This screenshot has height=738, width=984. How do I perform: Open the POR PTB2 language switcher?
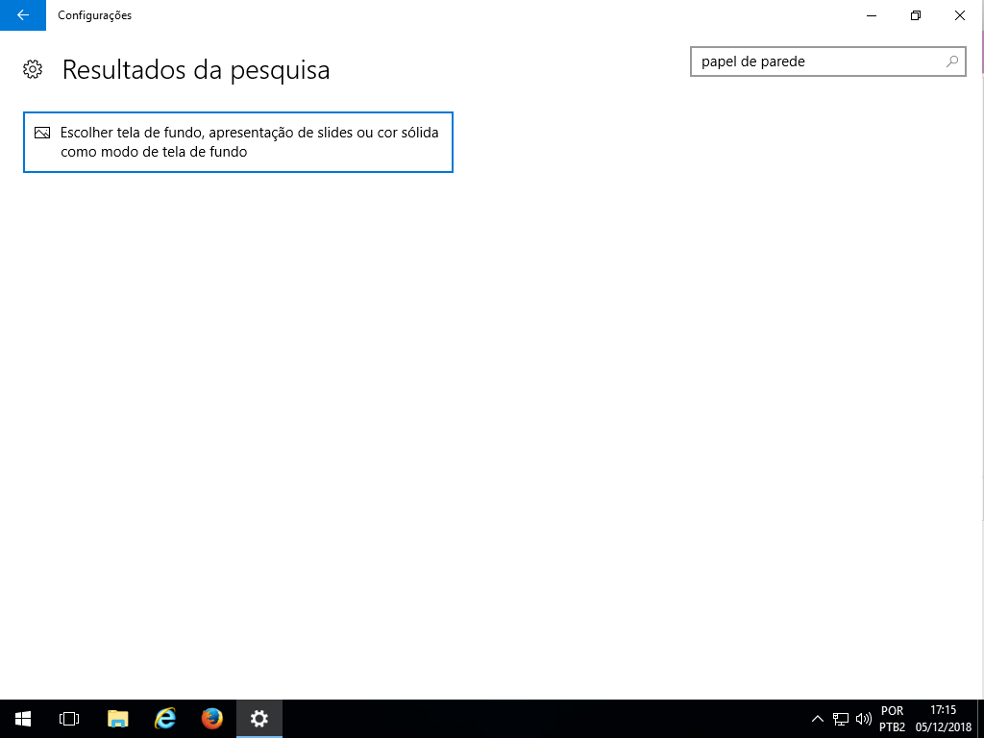pos(892,719)
